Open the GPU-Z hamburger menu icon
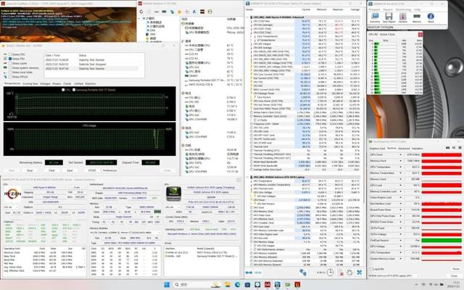This screenshot has width=464, height=290. pyautogui.click(x=460, y=148)
